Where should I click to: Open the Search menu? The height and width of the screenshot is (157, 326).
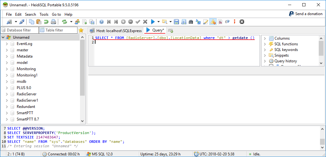coord(31,14)
